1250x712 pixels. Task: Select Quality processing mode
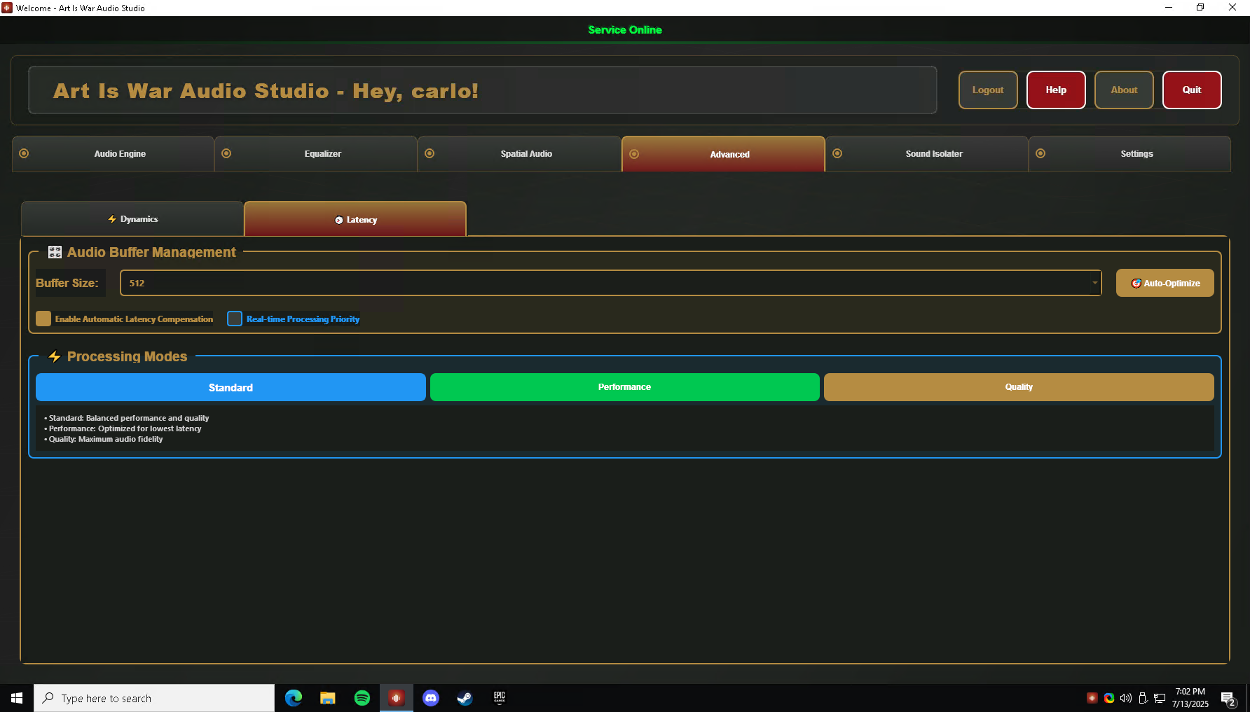click(x=1019, y=387)
